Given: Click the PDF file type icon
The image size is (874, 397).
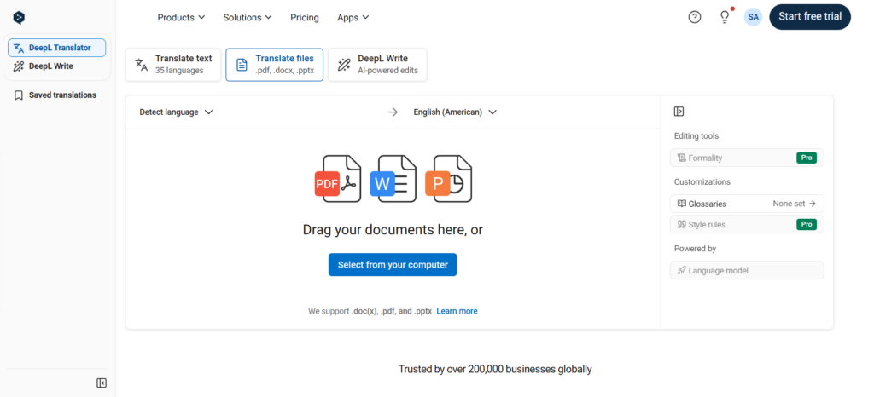Looking at the screenshot, I should [338, 179].
